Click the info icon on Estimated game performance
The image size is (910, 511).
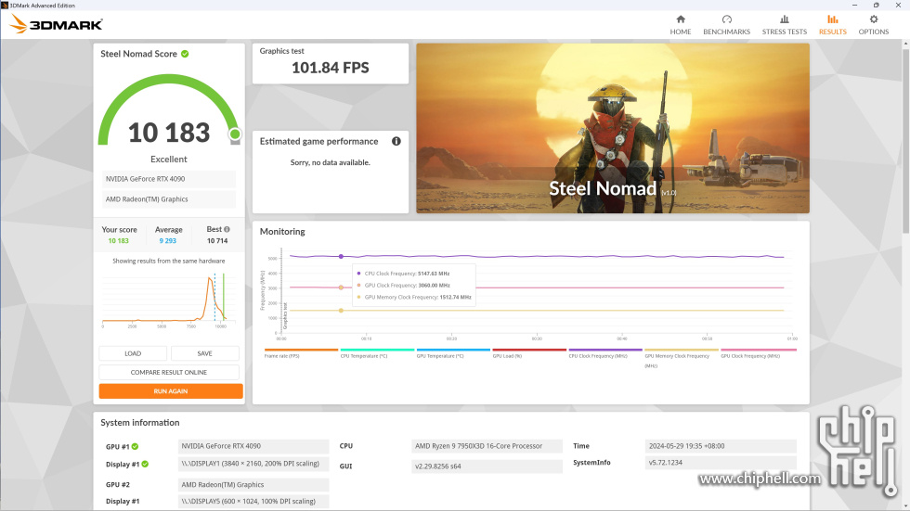point(396,141)
